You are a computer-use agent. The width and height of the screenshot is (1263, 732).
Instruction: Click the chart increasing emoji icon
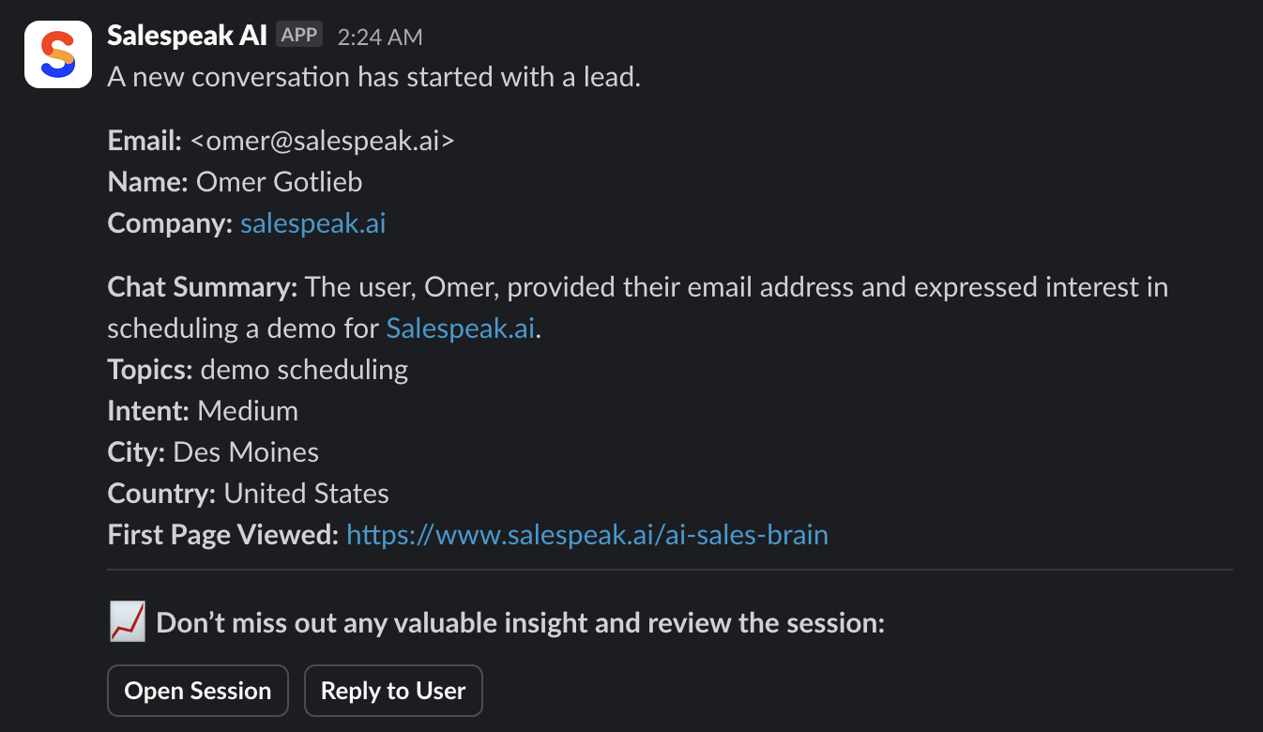point(127,622)
